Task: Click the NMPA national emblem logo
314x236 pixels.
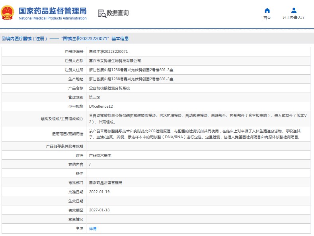Action: (x=8, y=13)
